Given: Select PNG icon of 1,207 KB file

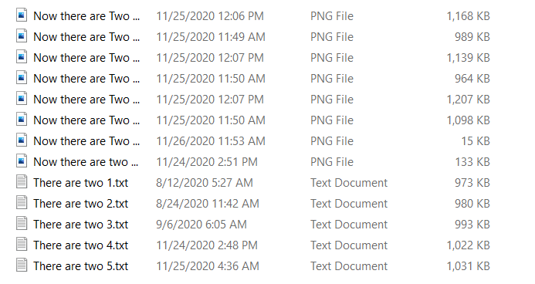Looking at the screenshot, I should coord(22,99).
